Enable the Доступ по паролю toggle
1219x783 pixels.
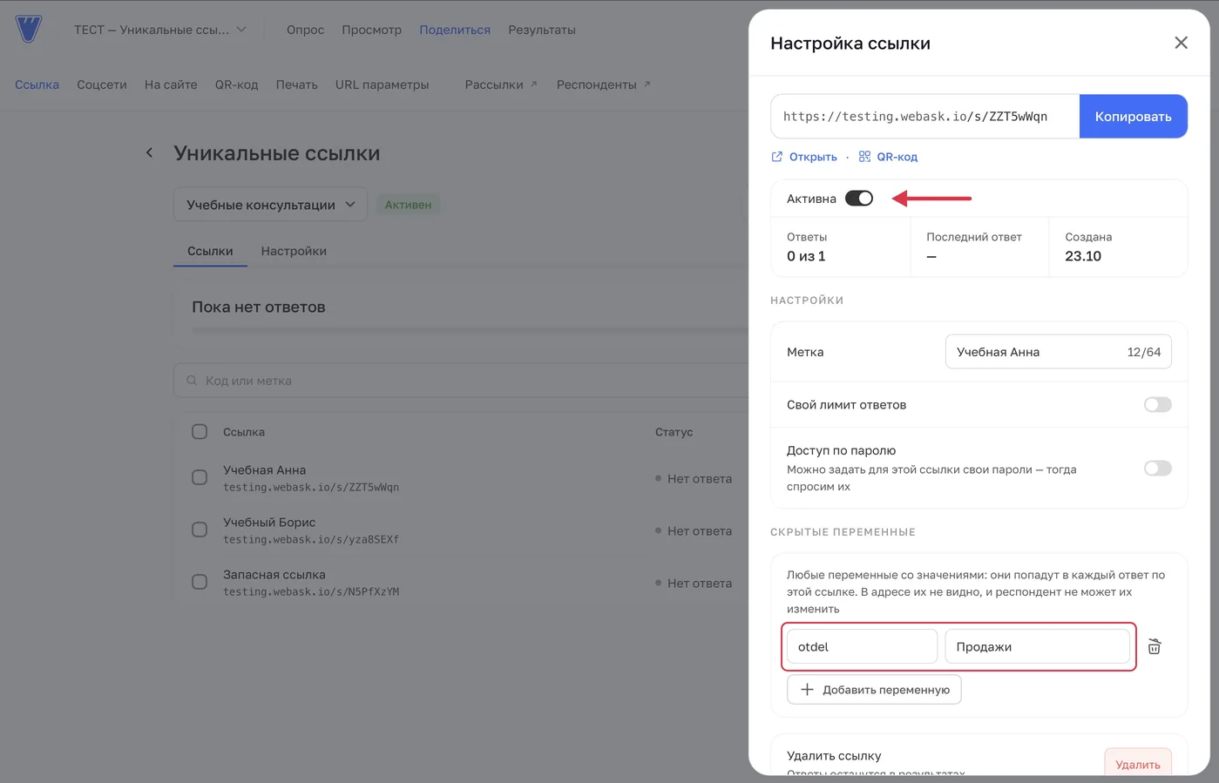click(x=1157, y=469)
